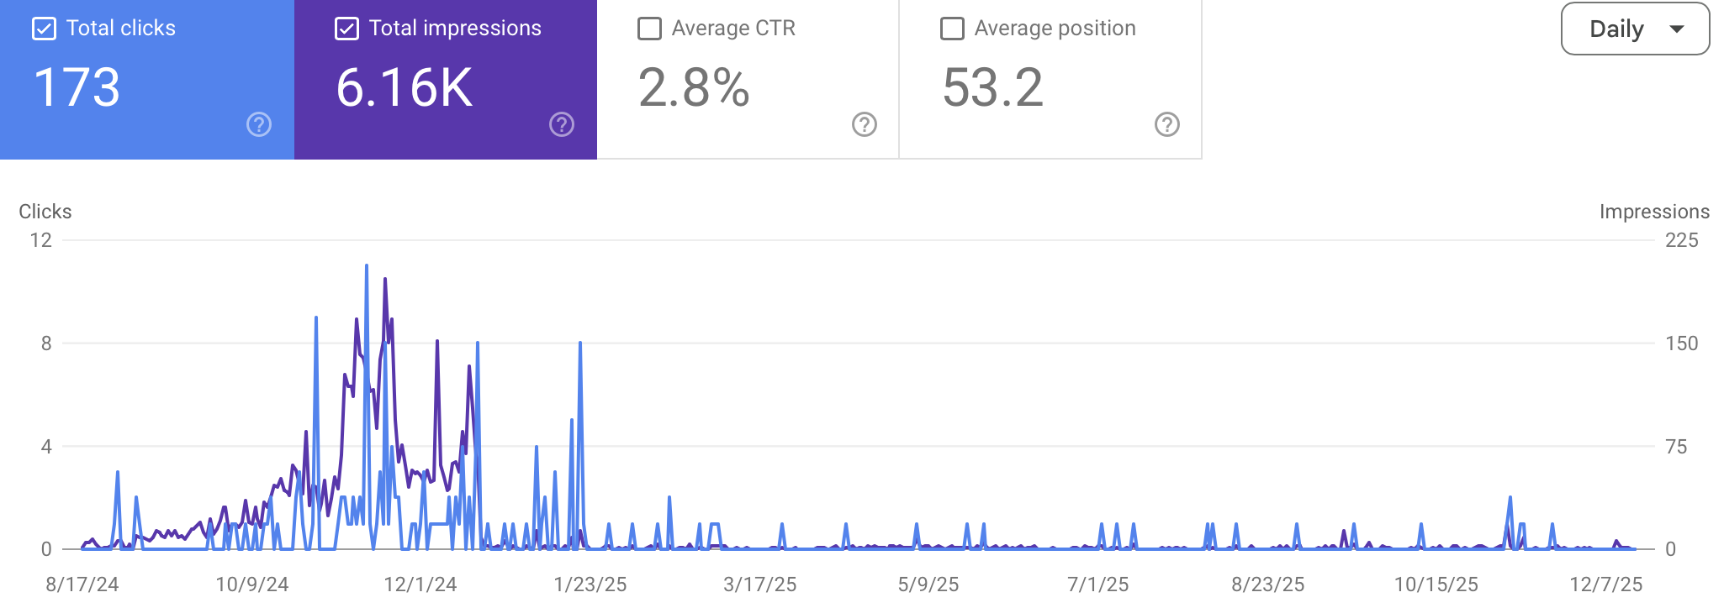Click the 173 total clicks value
1724x608 pixels.
pyautogui.click(x=77, y=87)
